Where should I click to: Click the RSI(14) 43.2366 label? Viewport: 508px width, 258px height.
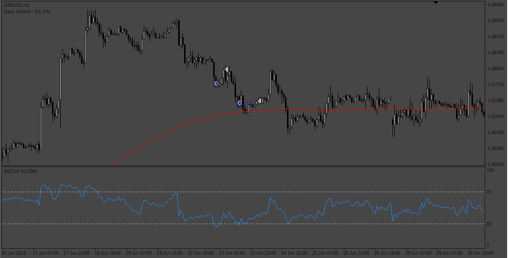[20, 171]
